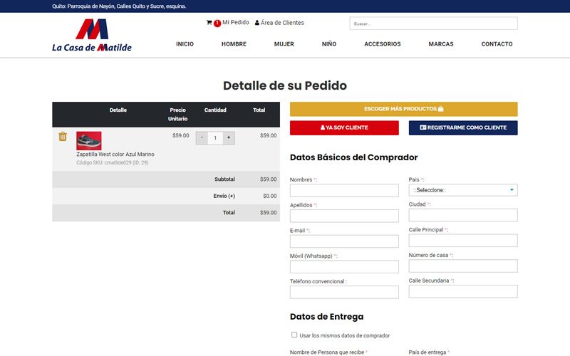Open the CONTACTO page
The image size is (570, 356).
(x=497, y=44)
